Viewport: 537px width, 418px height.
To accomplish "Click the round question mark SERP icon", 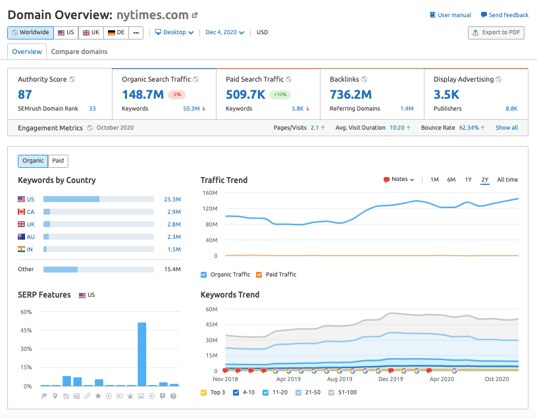I will [173, 396].
